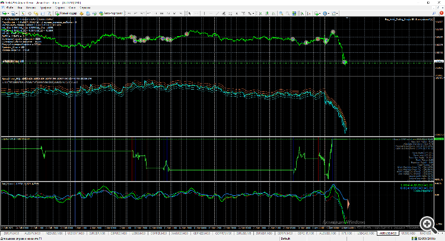Viewport: 445px width, 241px height.
Task: Switch chart to Bar chart type
Action: pos(260,13)
